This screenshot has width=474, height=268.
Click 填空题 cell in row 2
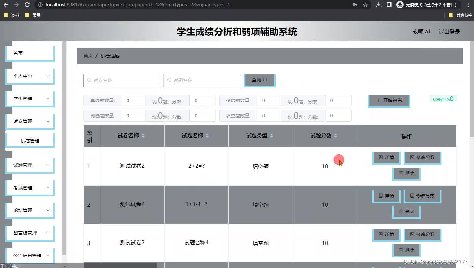click(261, 205)
